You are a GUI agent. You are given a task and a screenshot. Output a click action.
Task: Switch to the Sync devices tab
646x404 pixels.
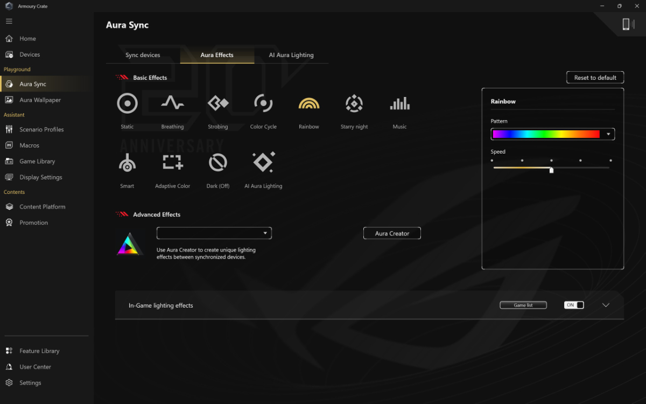(143, 55)
